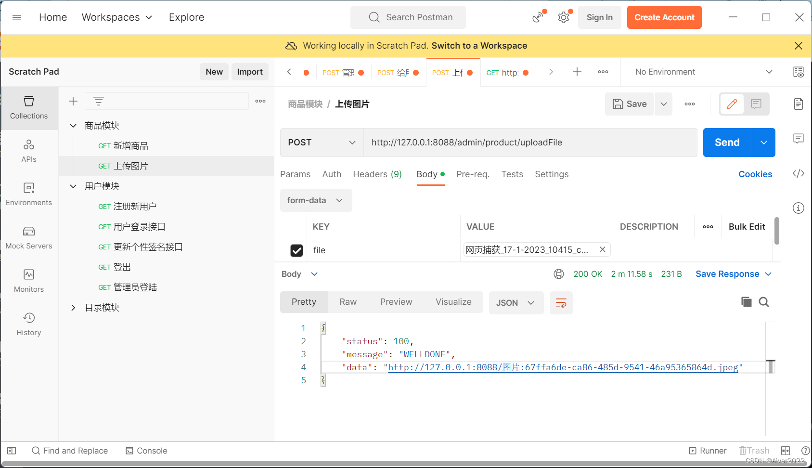Open the tab options ellipsis menu
The width and height of the screenshot is (812, 468).
[603, 72]
